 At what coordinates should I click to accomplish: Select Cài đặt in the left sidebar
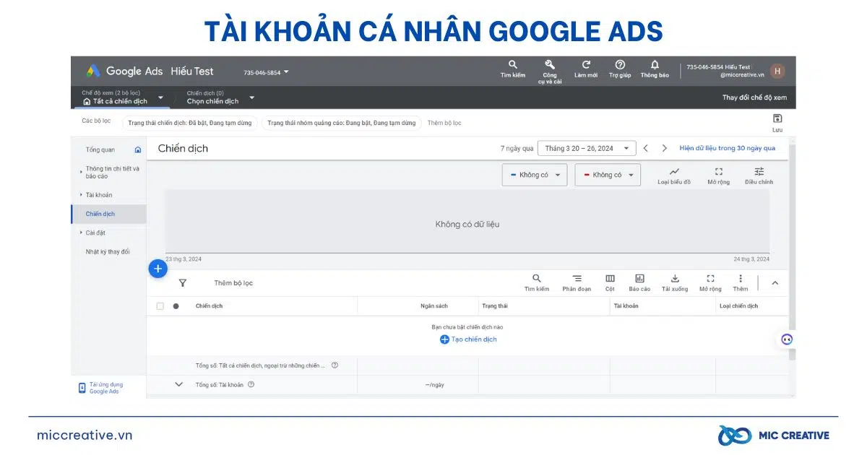coord(95,233)
